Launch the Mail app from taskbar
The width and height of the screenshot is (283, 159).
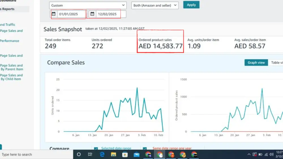[x=136, y=154]
